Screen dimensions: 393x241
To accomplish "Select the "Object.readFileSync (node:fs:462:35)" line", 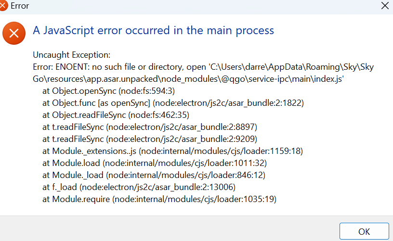I will click(x=116, y=115).
